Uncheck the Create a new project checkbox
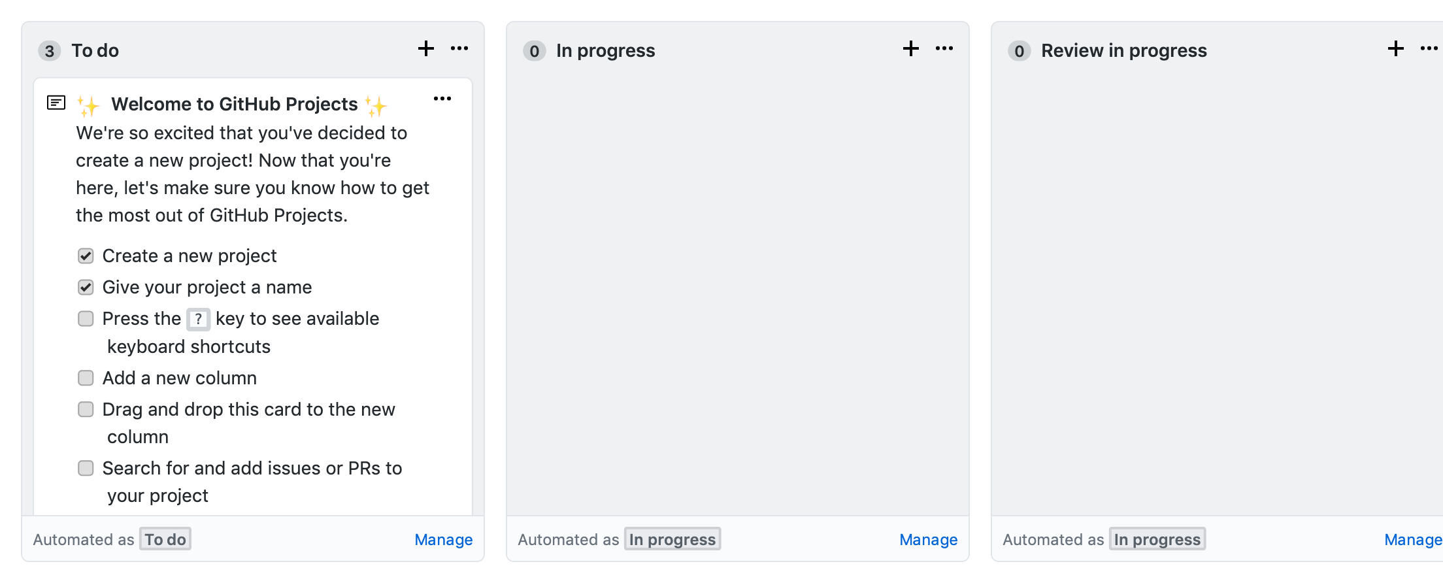This screenshot has height=583, width=1443. point(86,256)
